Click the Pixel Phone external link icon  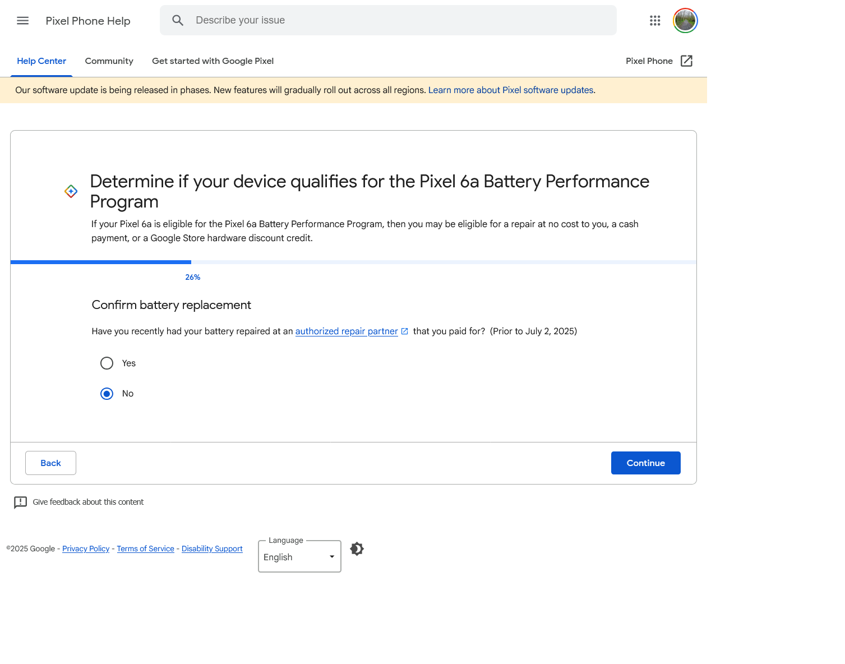tap(686, 61)
